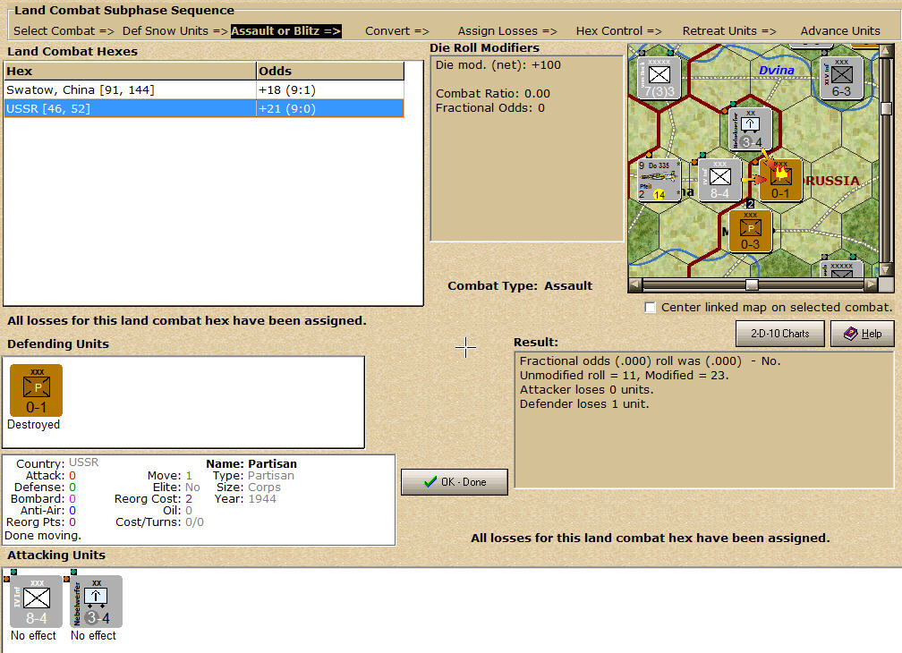
Task: Click the map scroll down arrow
Action: [x=886, y=270]
